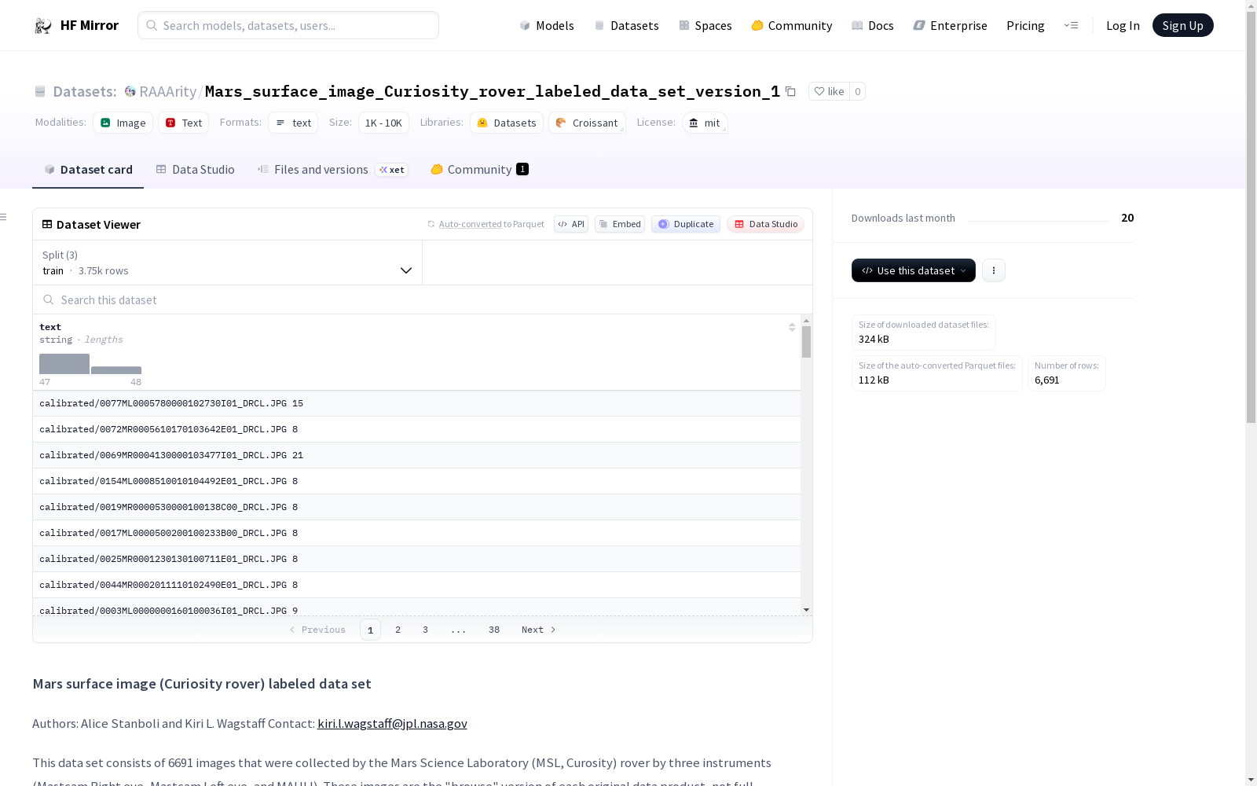Go to Spaces in the top navigation
The image size is (1257, 786).
coord(705,25)
